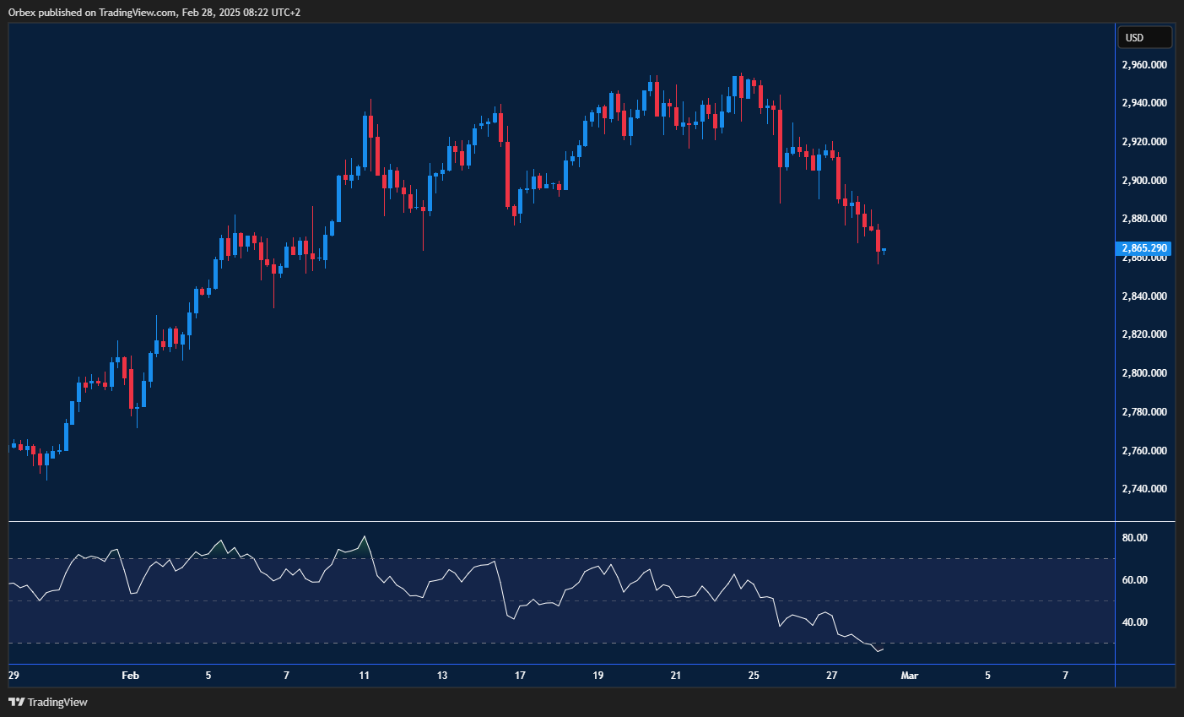Click the RSI line's highest peak
This screenshot has width=1184, height=717.
364,536
